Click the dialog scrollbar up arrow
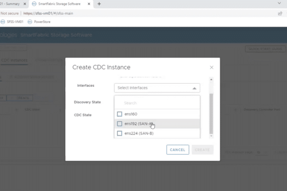 coord(211,79)
